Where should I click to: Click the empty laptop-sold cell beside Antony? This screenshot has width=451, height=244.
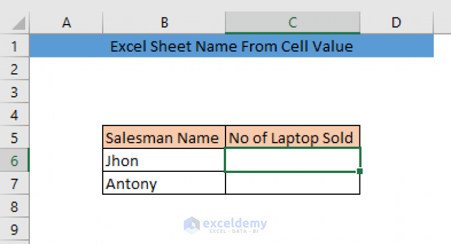point(292,184)
